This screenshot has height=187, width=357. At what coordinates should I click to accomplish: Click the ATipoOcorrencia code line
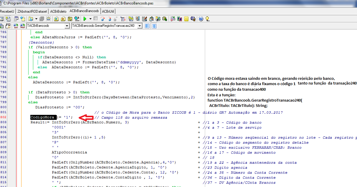[x=69, y=152]
